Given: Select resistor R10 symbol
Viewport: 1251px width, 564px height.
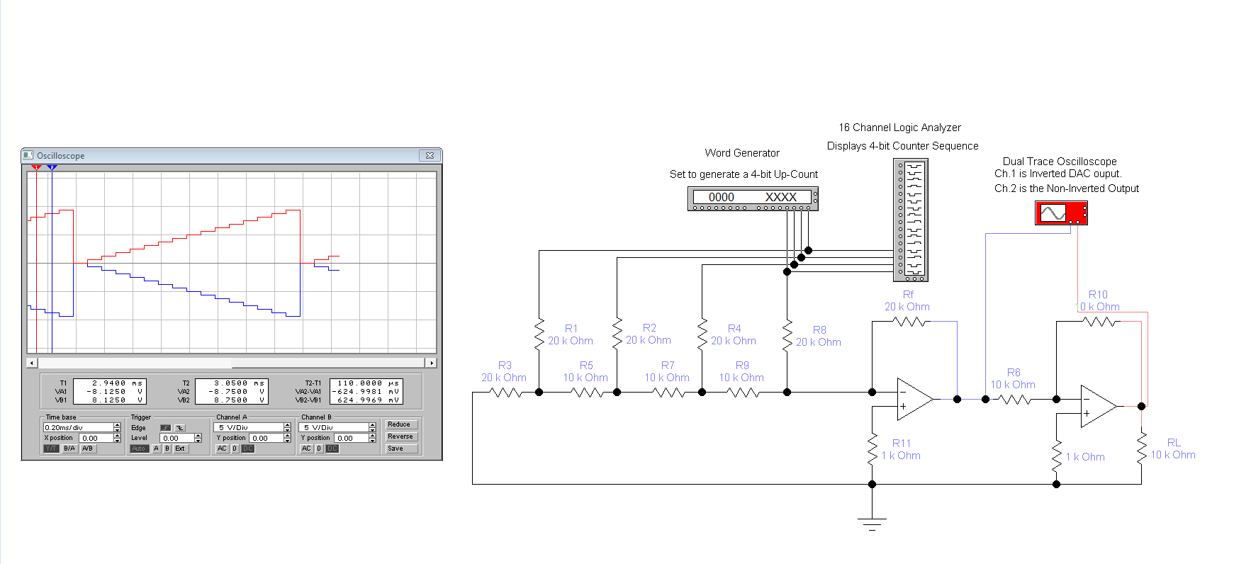Looking at the screenshot, I should click(1100, 322).
